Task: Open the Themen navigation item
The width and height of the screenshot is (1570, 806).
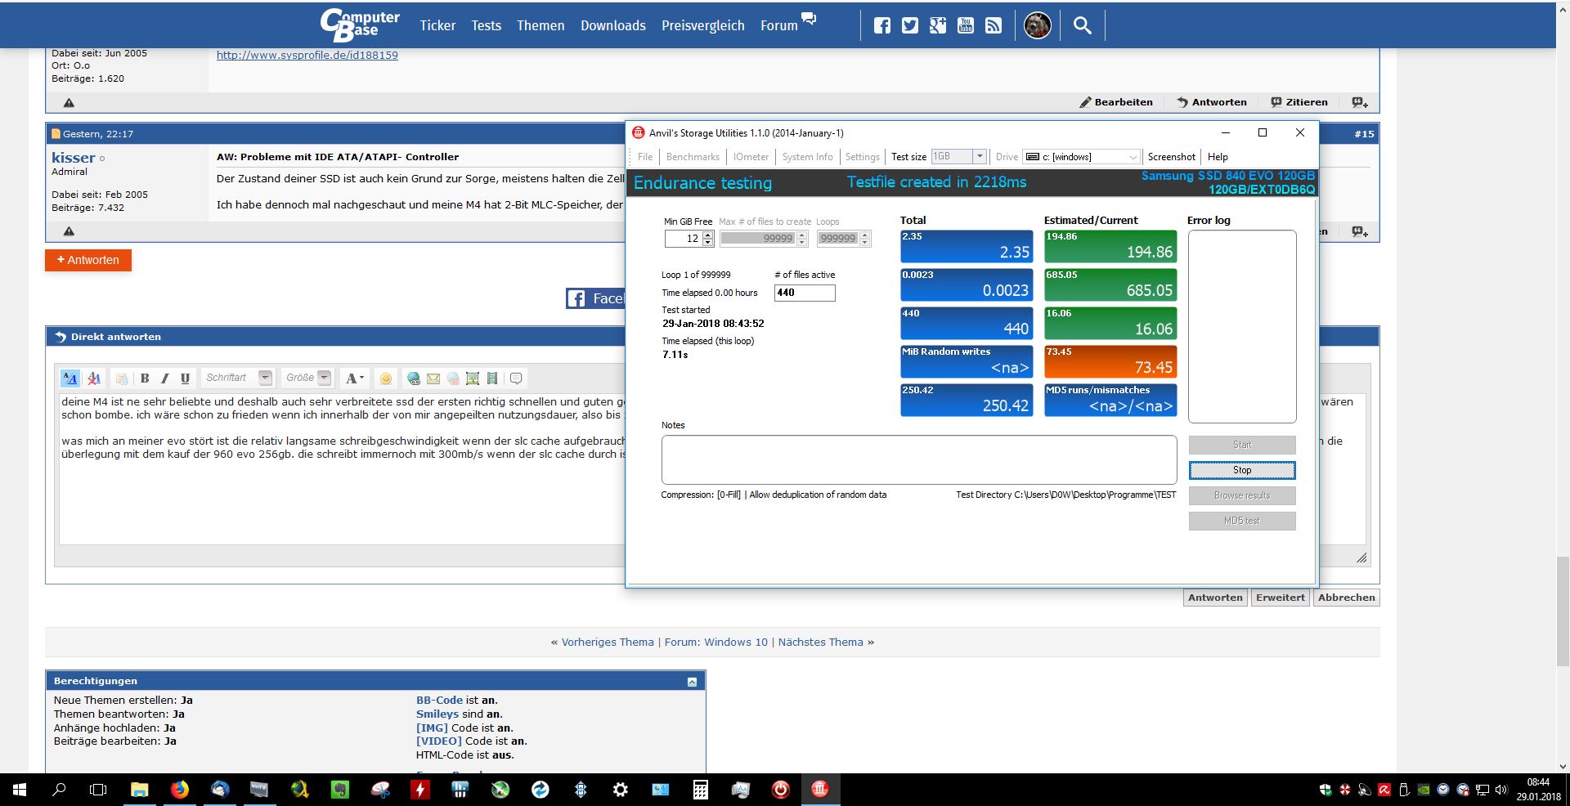Action: (541, 25)
